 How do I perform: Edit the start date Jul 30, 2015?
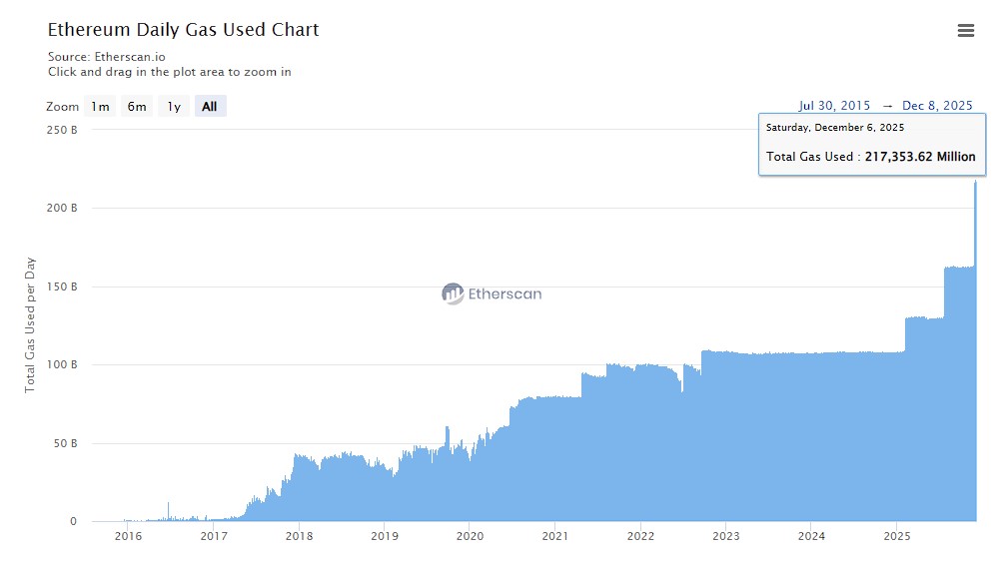coord(834,106)
